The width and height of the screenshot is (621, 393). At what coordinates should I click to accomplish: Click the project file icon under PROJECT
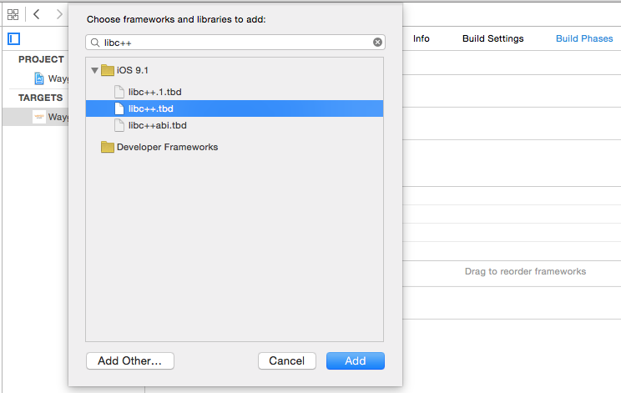pyautogui.click(x=38, y=78)
